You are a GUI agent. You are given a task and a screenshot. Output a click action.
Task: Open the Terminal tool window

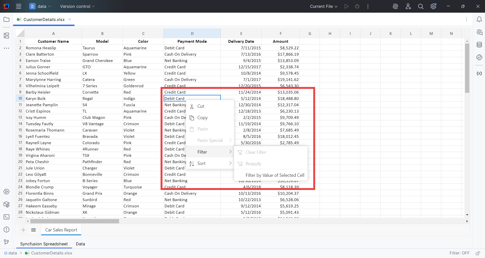click(x=6, y=217)
